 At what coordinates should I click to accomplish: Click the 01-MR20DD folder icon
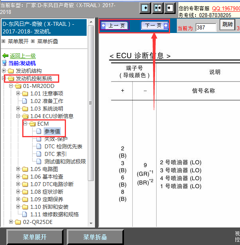[18, 86]
